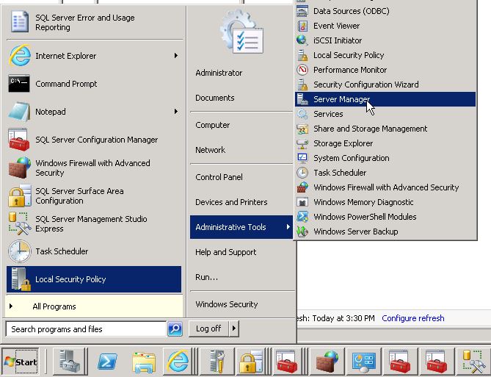The width and height of the screenshot is (491, 377).
Task: Click the Start button
Action: tap(21, 362)
